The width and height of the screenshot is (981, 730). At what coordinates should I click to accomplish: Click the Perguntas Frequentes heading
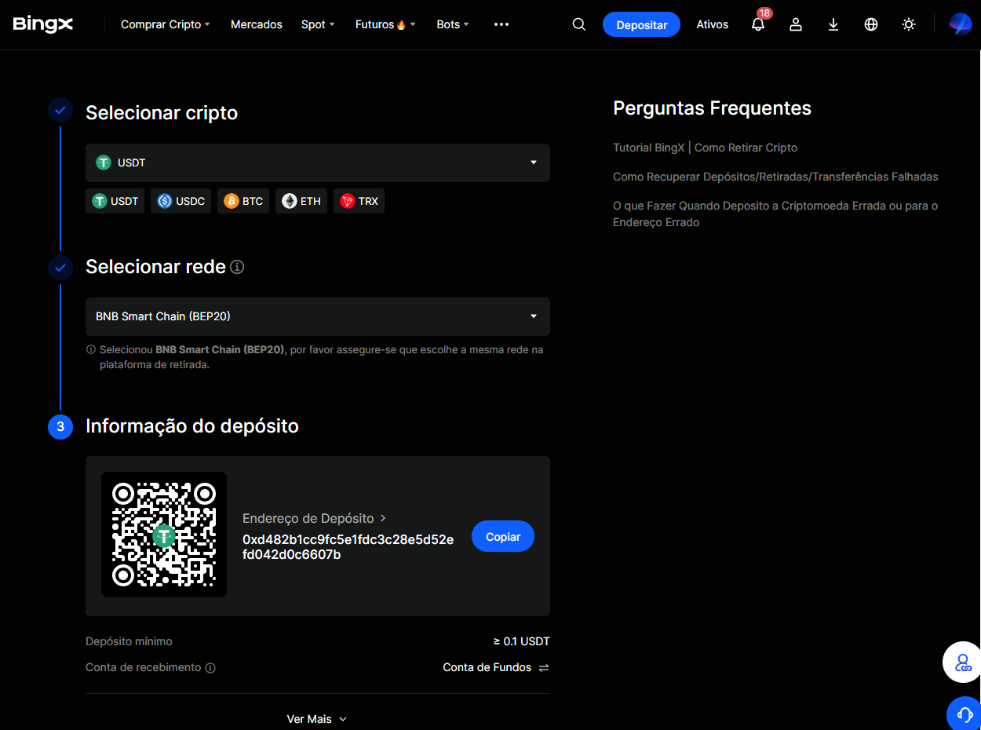pos(712,108)
